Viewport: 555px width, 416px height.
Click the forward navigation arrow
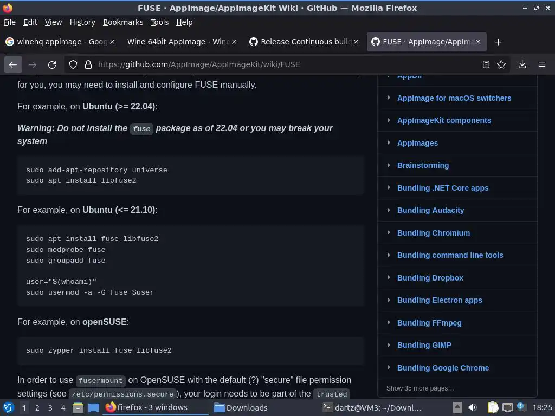[33, 64]
